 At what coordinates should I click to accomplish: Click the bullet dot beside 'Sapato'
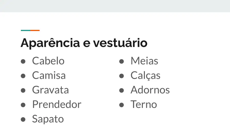tap(23, 119)
